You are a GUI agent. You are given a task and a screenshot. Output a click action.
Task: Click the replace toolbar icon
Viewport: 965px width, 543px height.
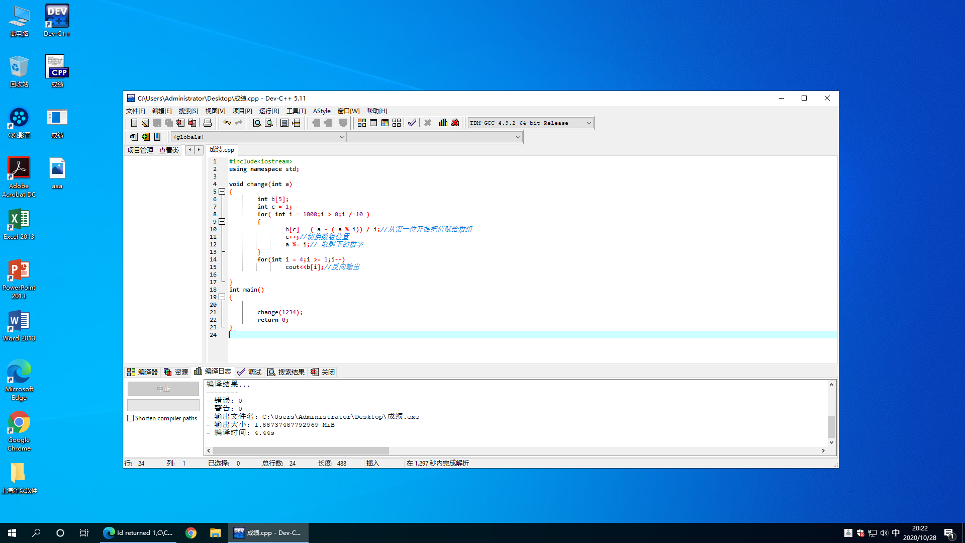(x=269, y=123)
